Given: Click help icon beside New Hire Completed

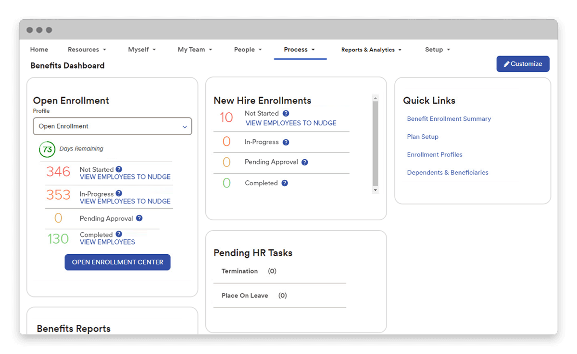Looking at the screenshot, I should click(x=285, y=183).
